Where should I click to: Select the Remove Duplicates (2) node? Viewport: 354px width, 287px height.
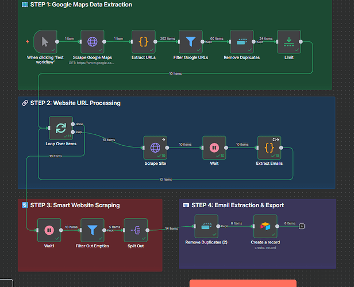pyautogui.click(x=206, y=226)
